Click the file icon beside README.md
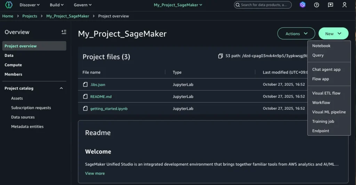Image resolution: width=356 pixels, height=185 pixels. tap(85, 96)
